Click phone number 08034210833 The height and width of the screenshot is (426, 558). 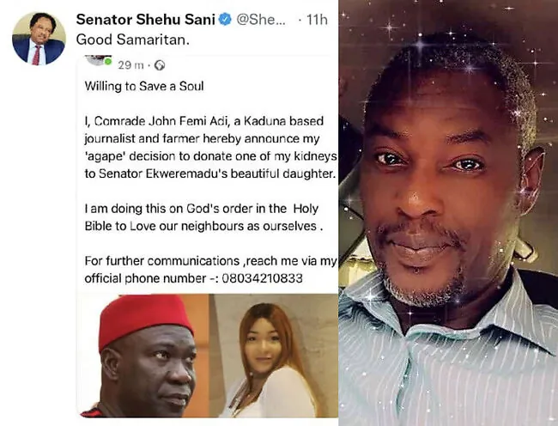[263, 278]
